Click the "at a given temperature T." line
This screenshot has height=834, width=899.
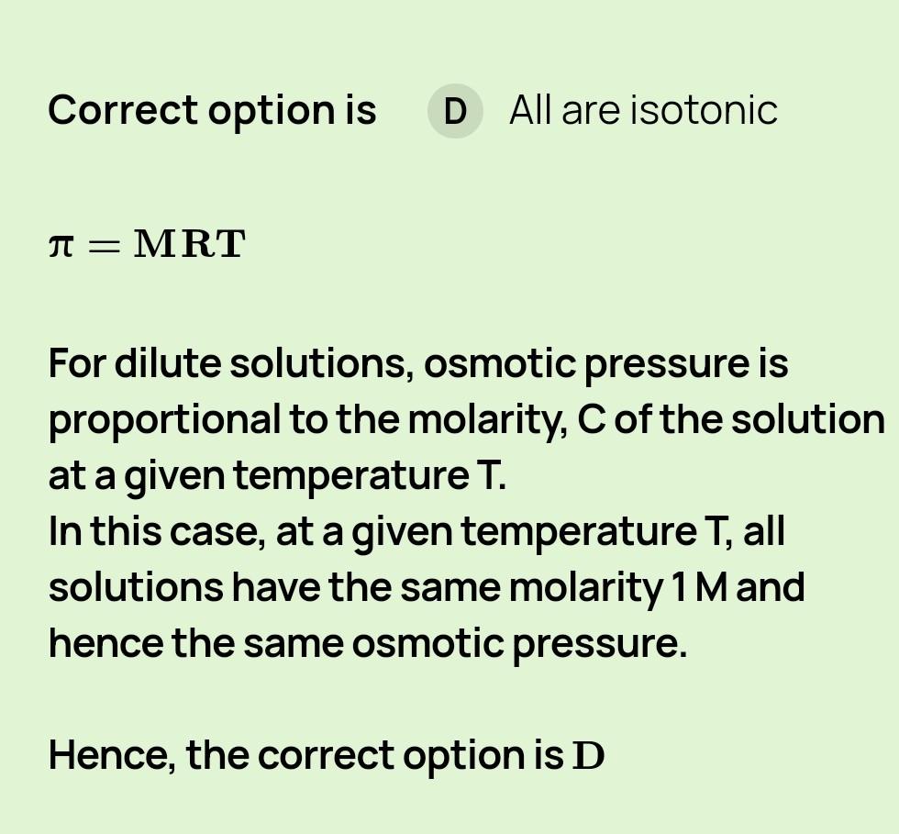click(276, 475)
